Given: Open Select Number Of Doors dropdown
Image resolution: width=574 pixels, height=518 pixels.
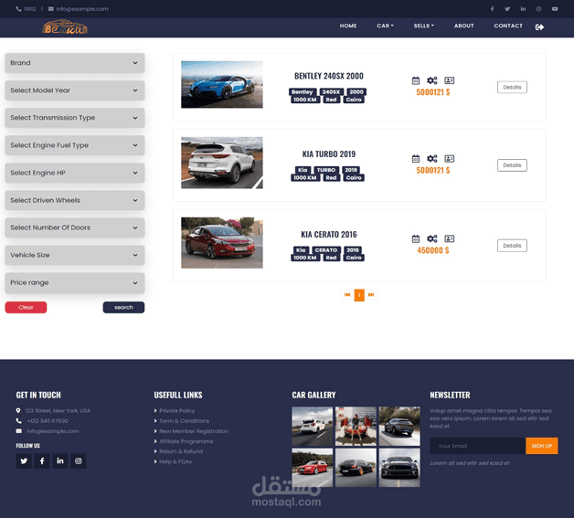Looking at the screenshot, I should click(75, 227).
